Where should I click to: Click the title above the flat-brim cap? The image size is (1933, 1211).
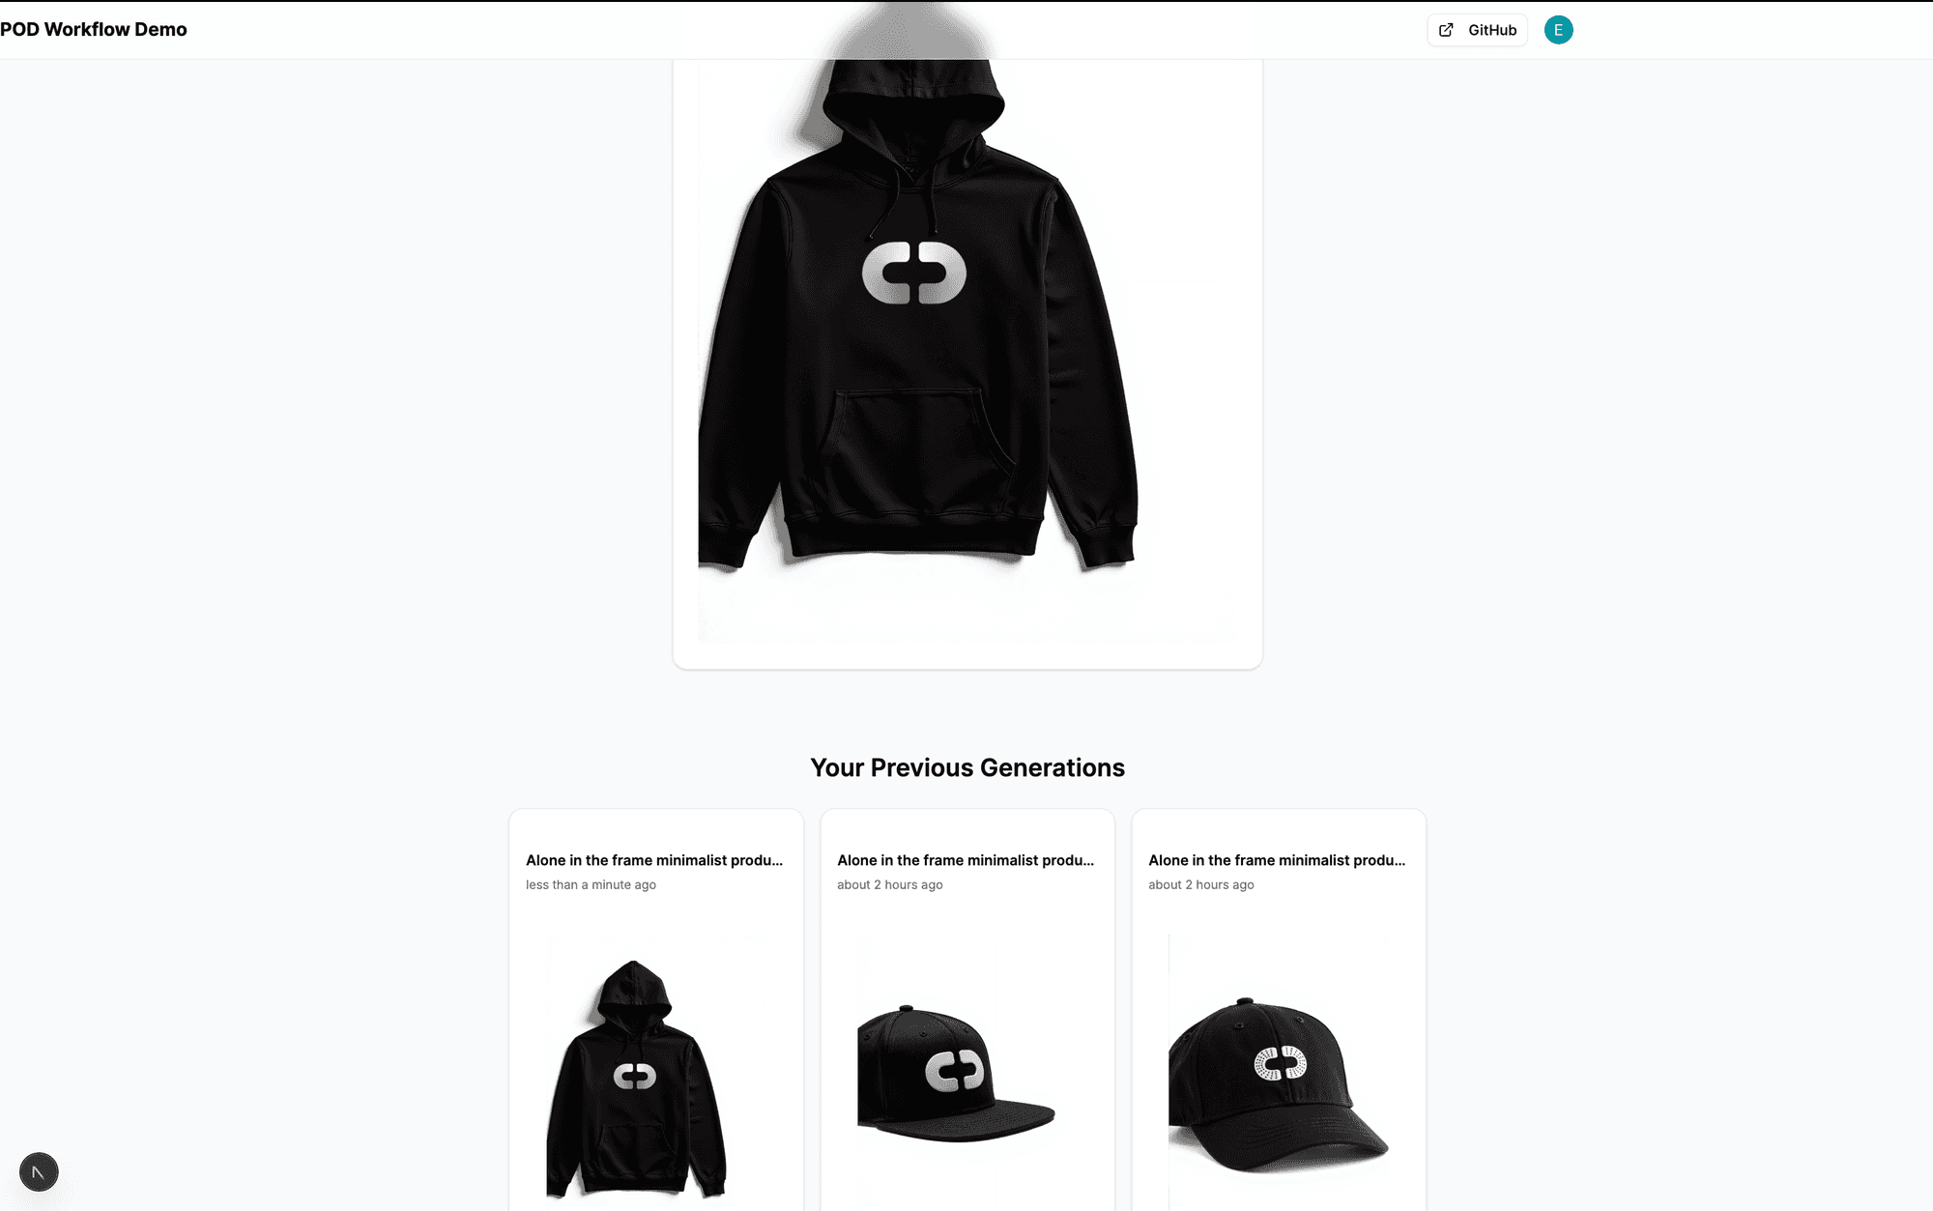pyautogui.click(x=966, y=860)
